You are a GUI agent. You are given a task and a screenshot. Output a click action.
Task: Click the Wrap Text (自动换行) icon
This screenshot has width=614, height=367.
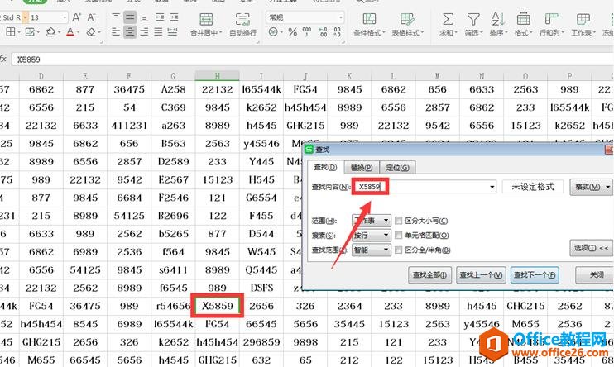[x=242, y=18]
